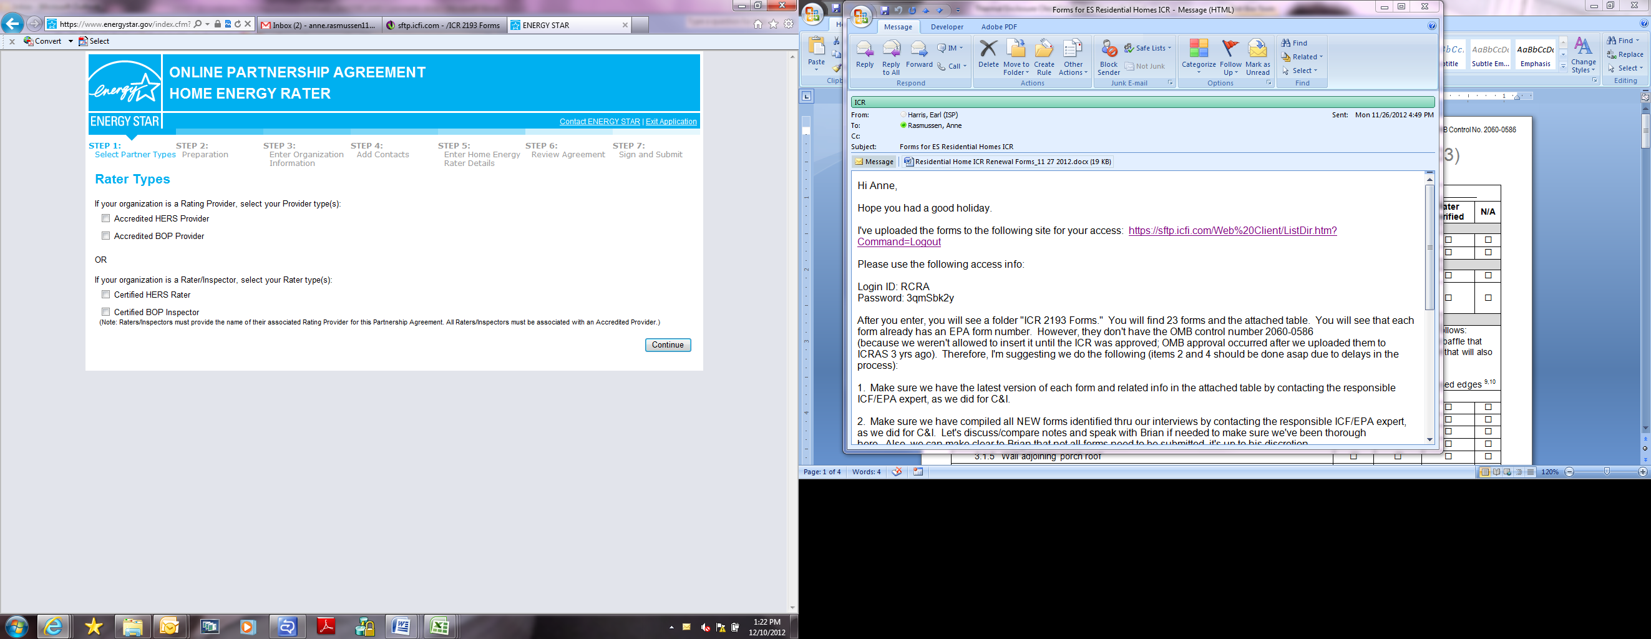This screenshot has width=1651, height=639.
Task: Switch Word to Print Layout view
Action: (1484, 472)
